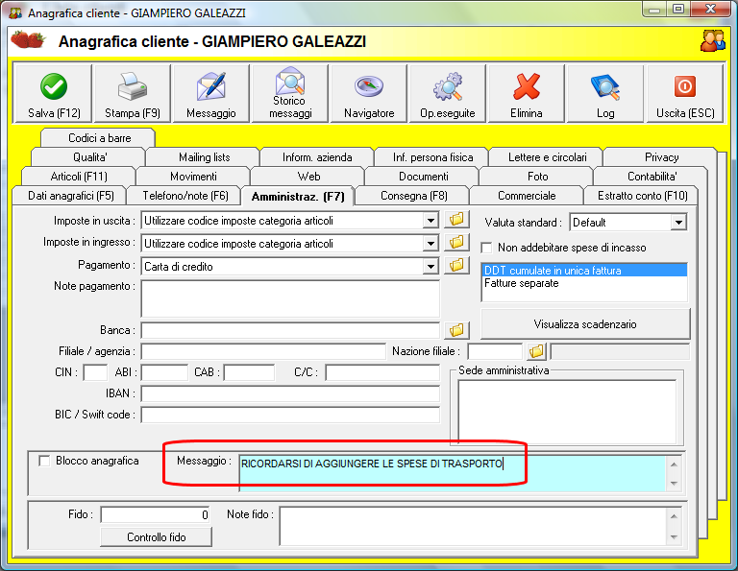
Task: Exit with Uscita (ESC) button
Action: (685, 94)
